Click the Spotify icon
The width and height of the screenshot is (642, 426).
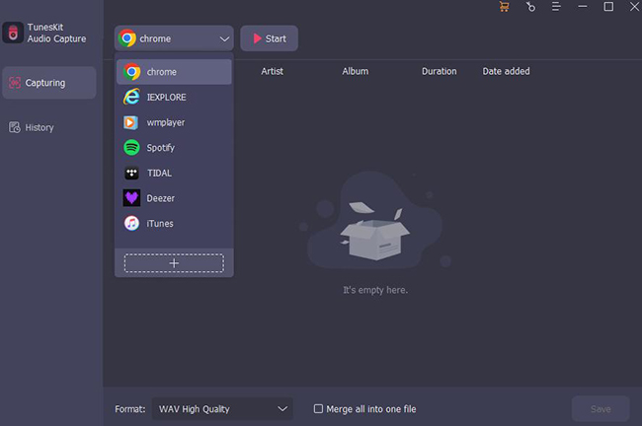coord(131,148)
